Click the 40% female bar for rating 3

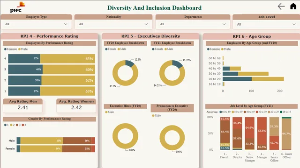coord(25,70)
